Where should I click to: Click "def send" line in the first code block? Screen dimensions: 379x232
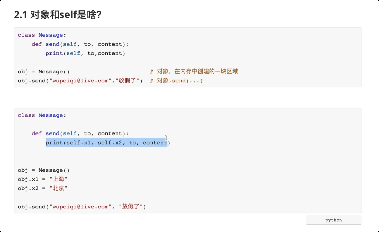point(80,44)
